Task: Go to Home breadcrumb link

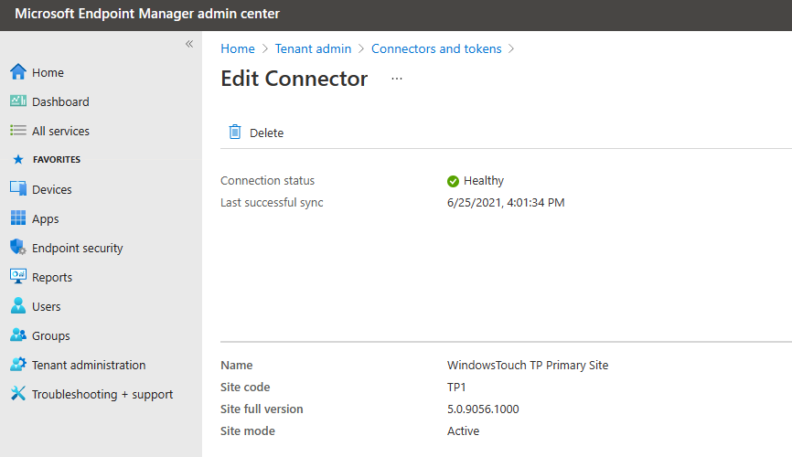Action: (238, 48)
